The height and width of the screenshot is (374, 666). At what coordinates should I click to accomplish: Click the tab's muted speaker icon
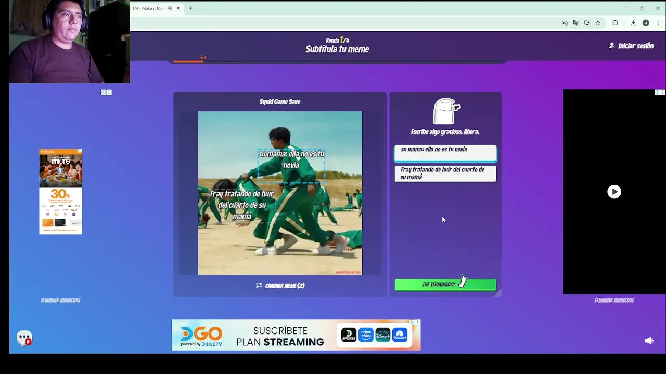coord(170,8)
